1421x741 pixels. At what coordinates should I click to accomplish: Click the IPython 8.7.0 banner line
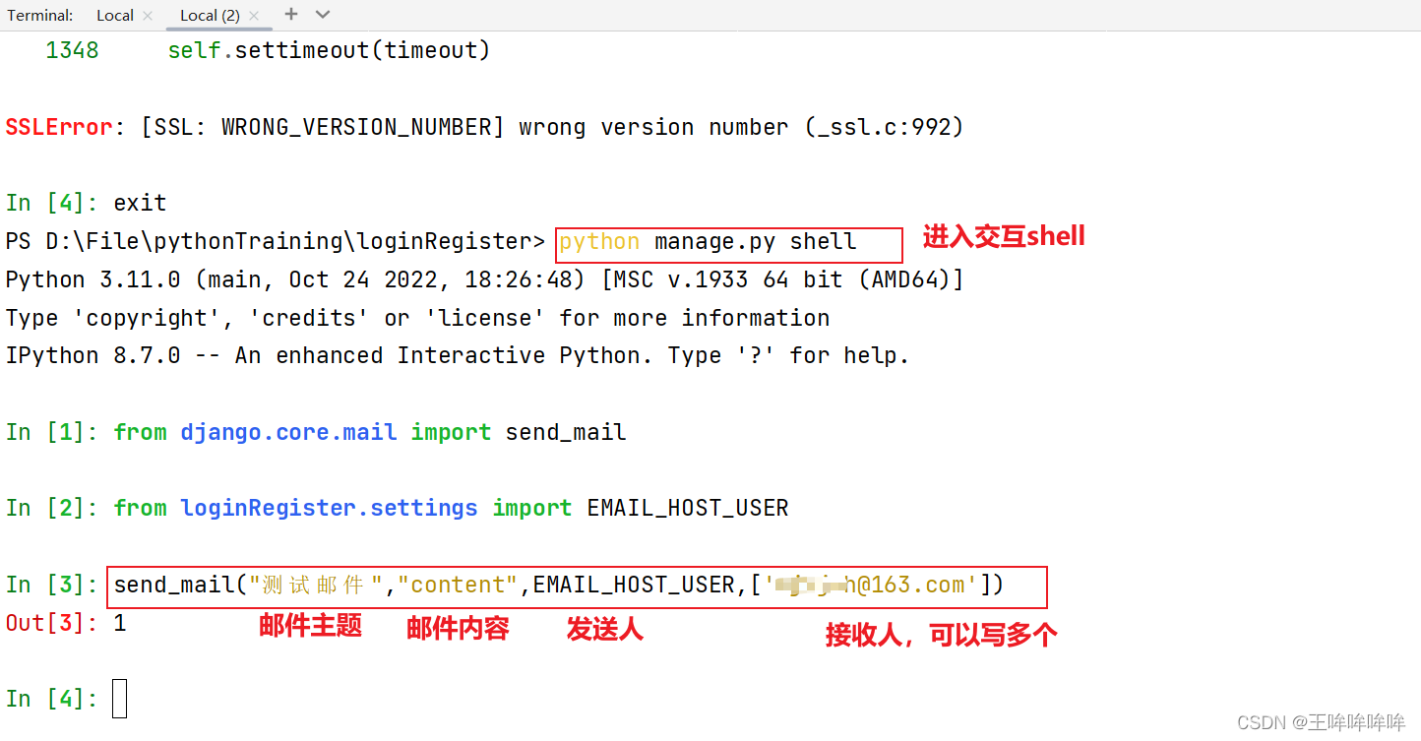(458, 355)
